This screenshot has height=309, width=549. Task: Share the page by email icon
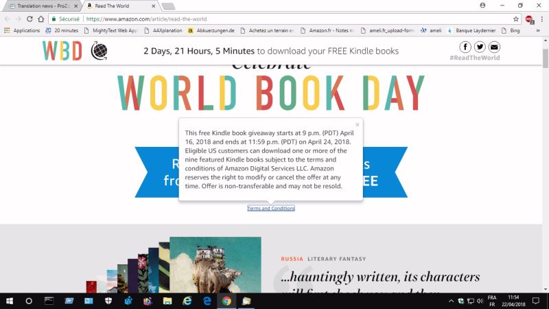pyautogui.click(x=494, y=47)
